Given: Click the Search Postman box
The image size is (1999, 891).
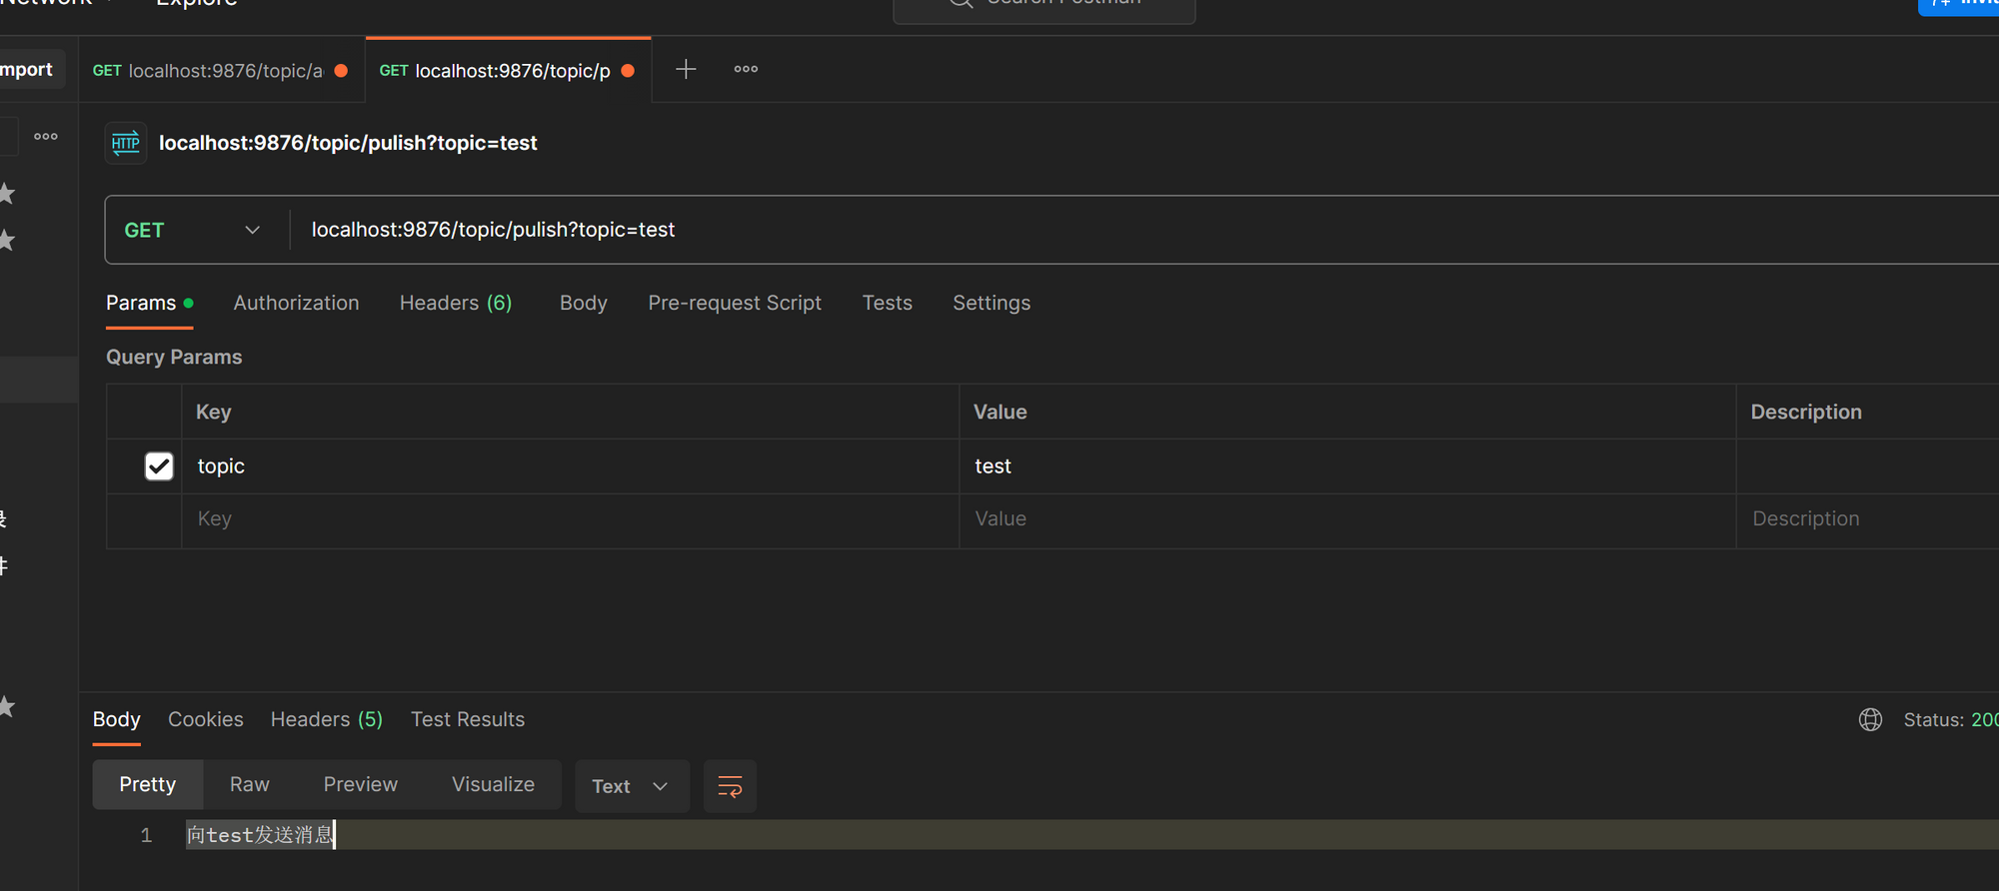Looking at the screenshot, I should pos(1044,6).
